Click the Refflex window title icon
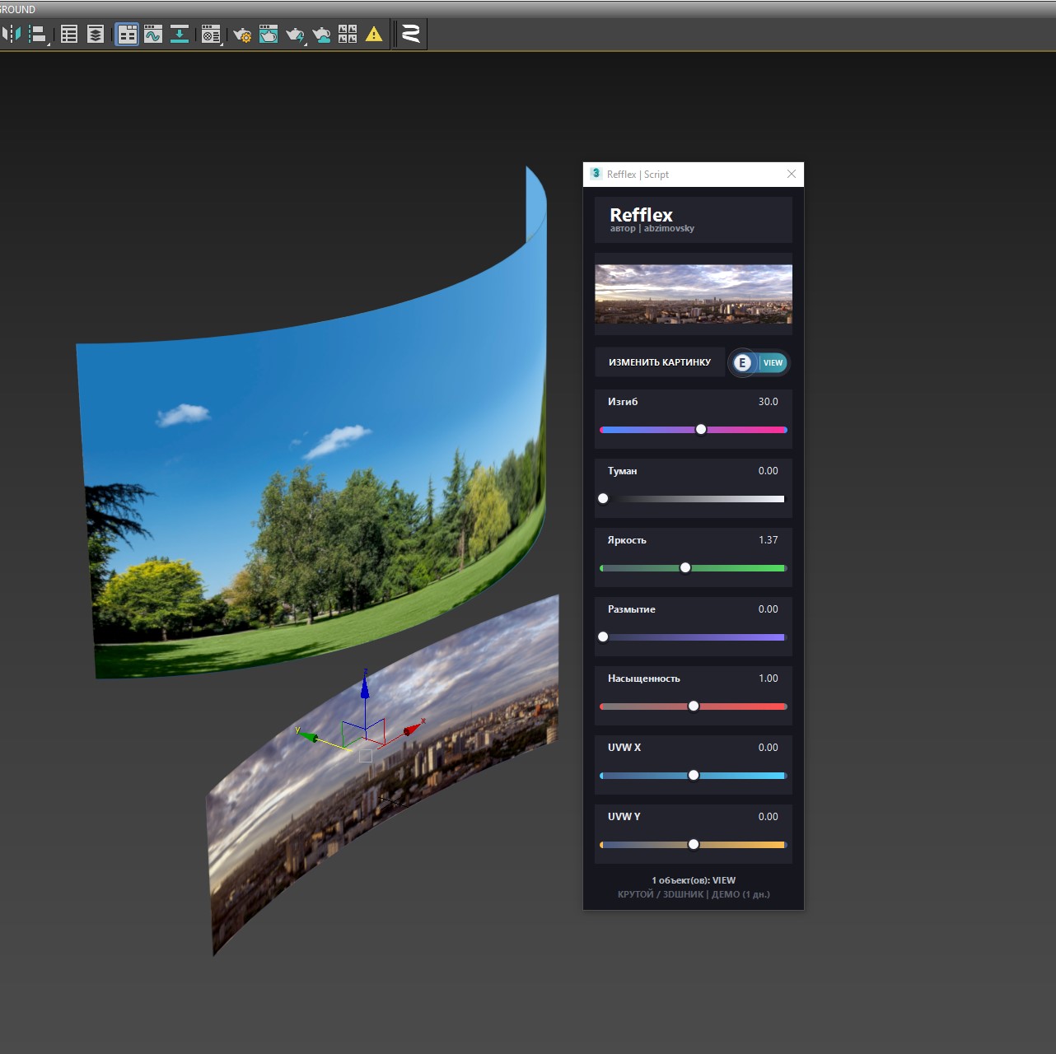The height and width of the screenshot is (1054, 1056). (x=596, y=174)
